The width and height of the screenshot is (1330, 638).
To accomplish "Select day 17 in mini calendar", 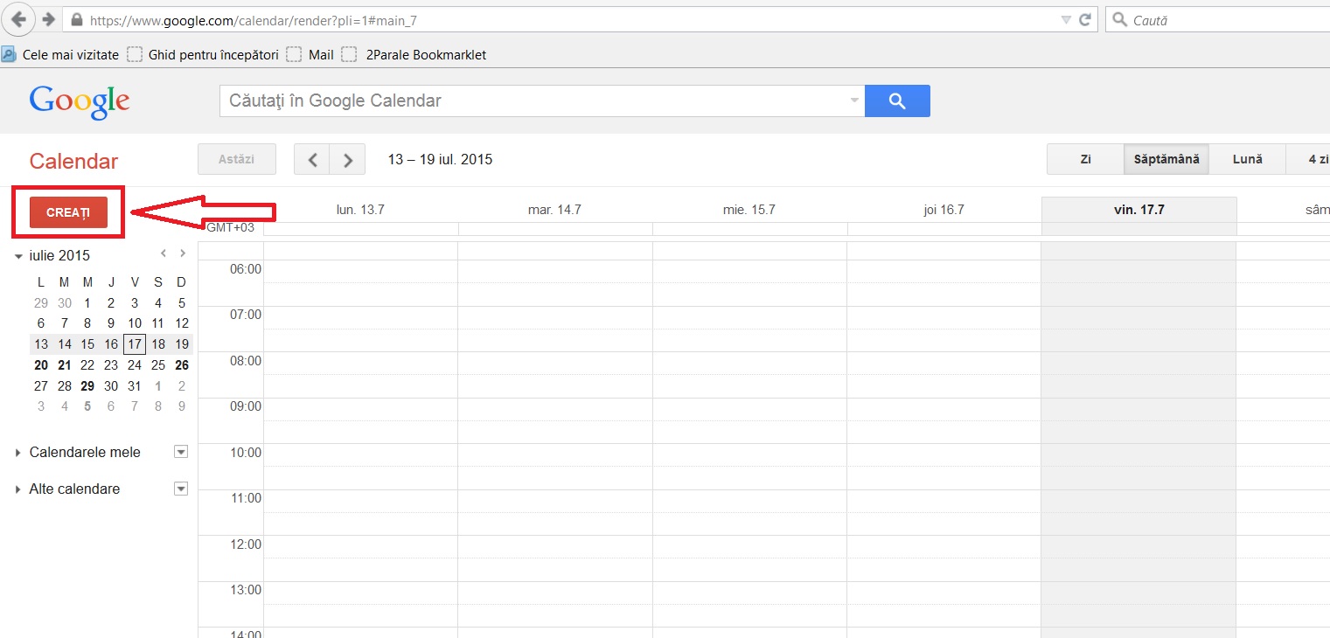I will (135, 344).
